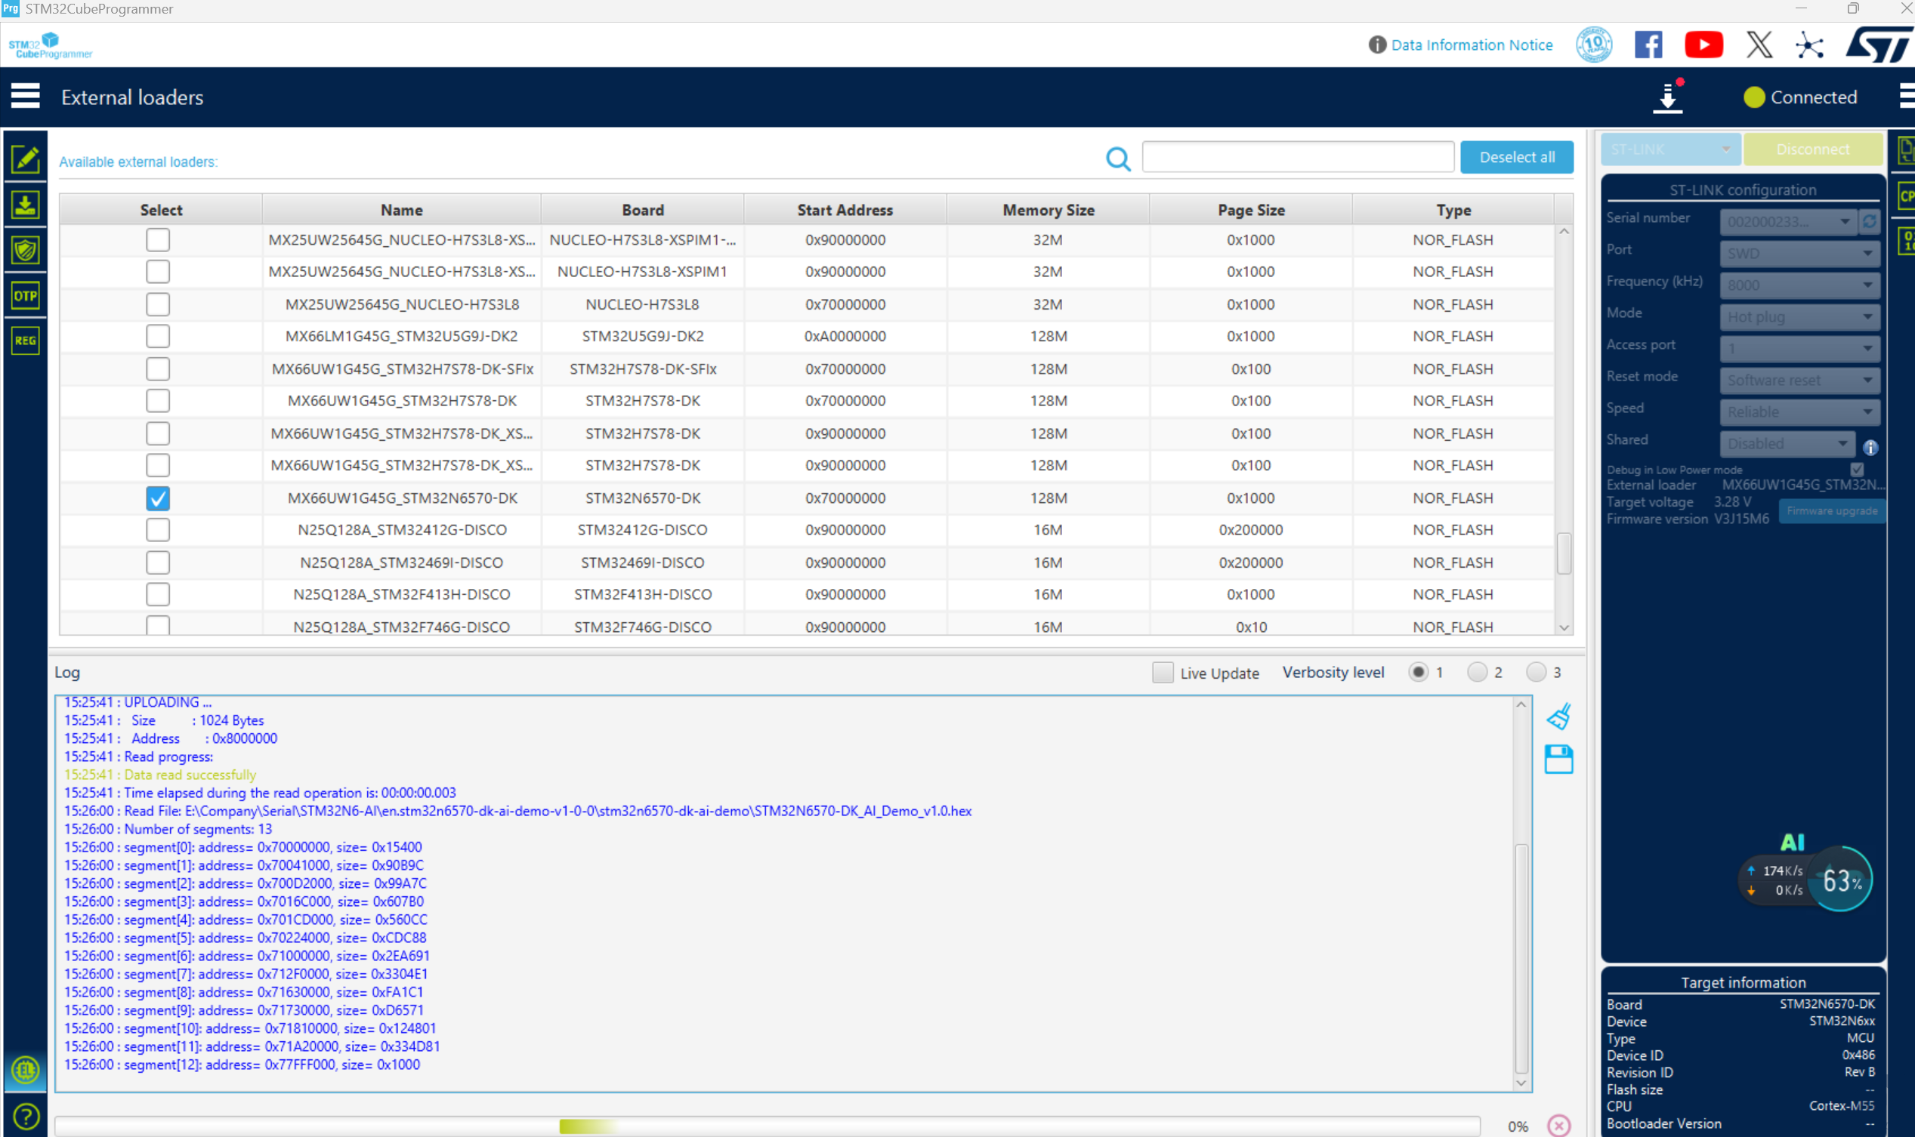Uncheck the MX66UW1G45G_STM32N6570-DK loader checkbox
Viewport: 1915px width, 1137px height.
coord(158,498)
